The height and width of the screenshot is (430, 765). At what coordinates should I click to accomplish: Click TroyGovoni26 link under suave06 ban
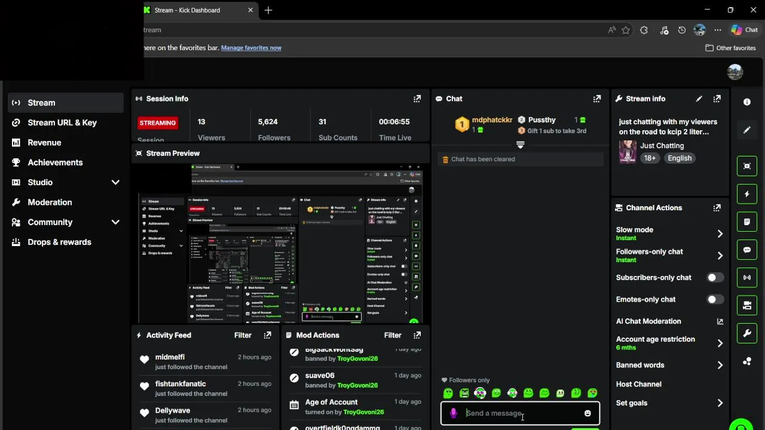(x=357, y=385)
